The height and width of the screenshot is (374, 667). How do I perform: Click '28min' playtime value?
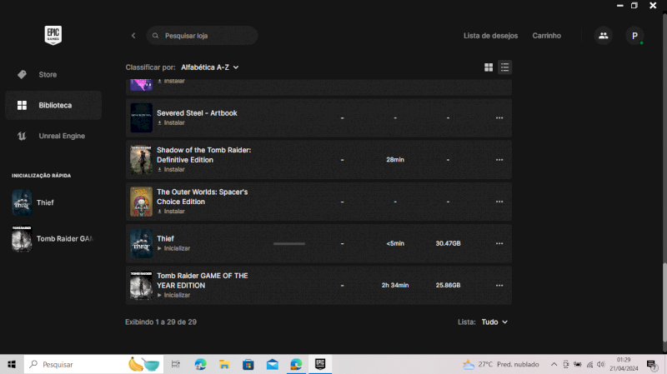pos(395,160)
